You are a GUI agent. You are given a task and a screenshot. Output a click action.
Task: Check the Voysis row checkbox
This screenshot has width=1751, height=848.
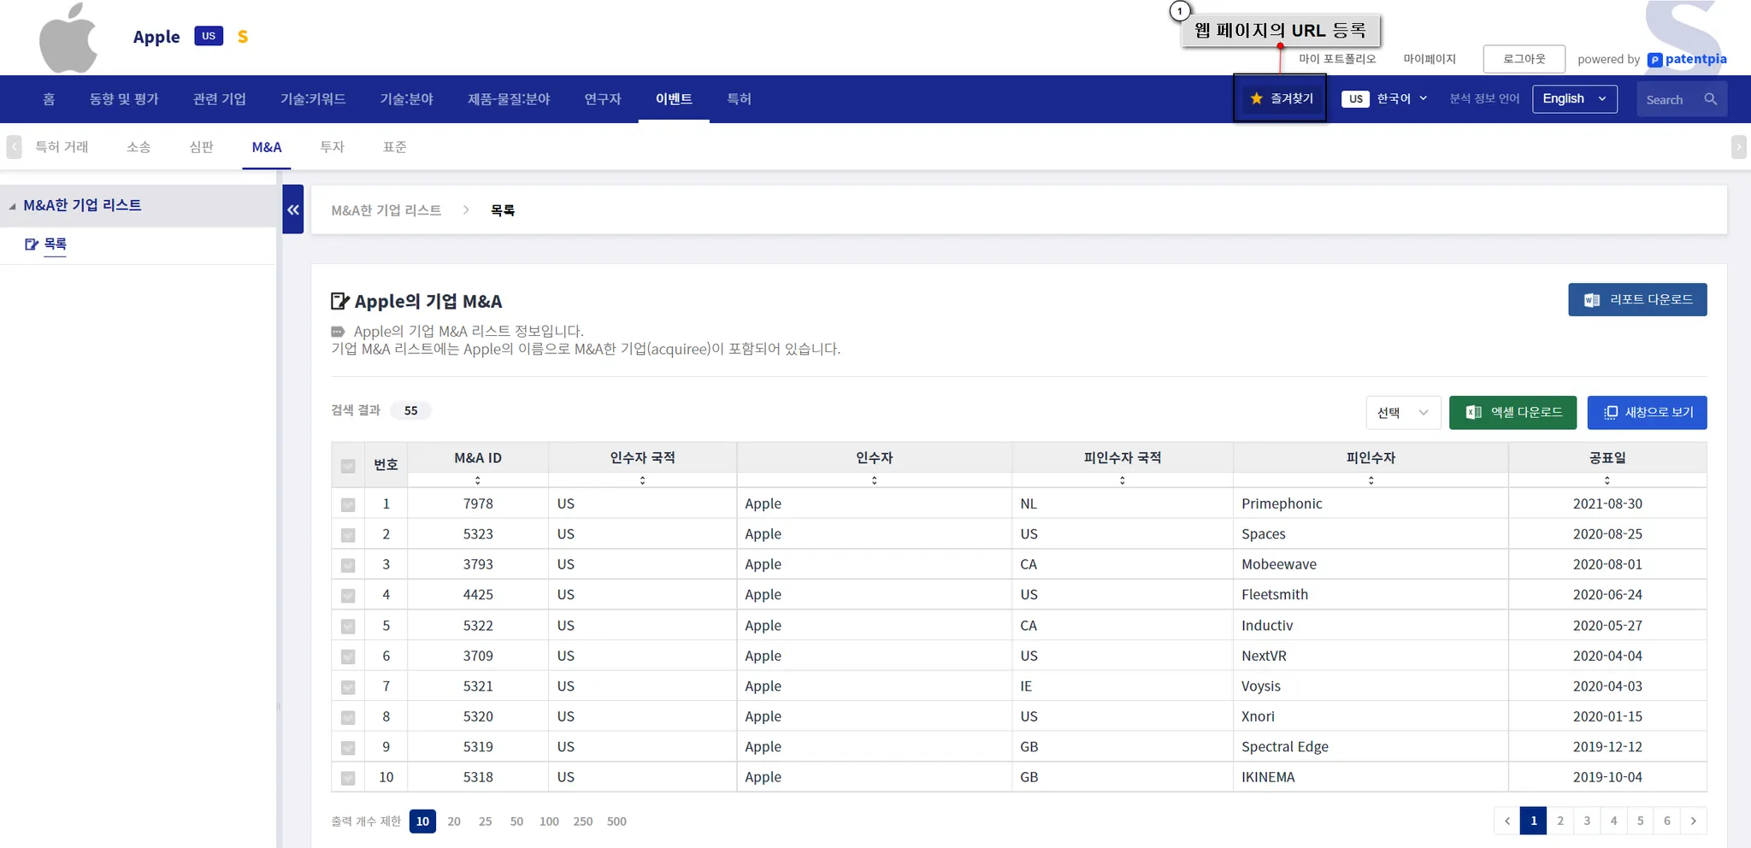point(348,687)
